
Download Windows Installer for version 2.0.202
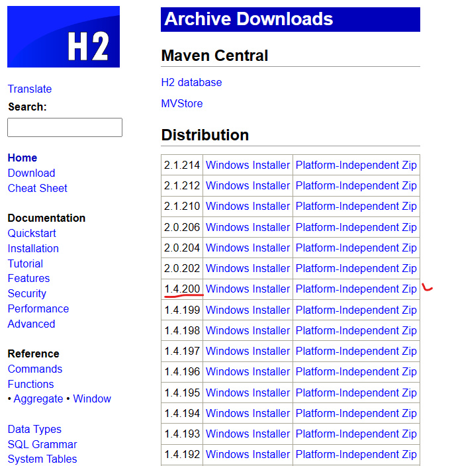click(248, 268)
